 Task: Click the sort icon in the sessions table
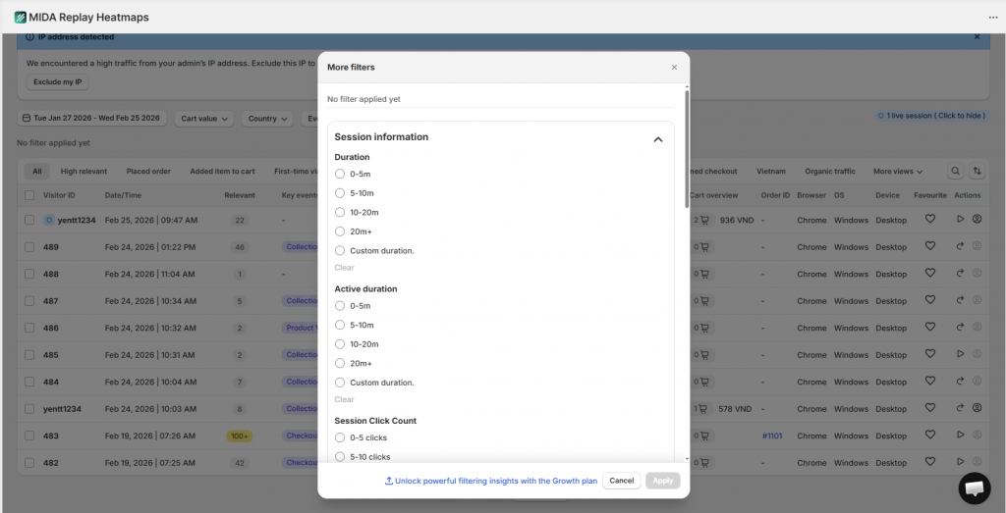[978, 171]
